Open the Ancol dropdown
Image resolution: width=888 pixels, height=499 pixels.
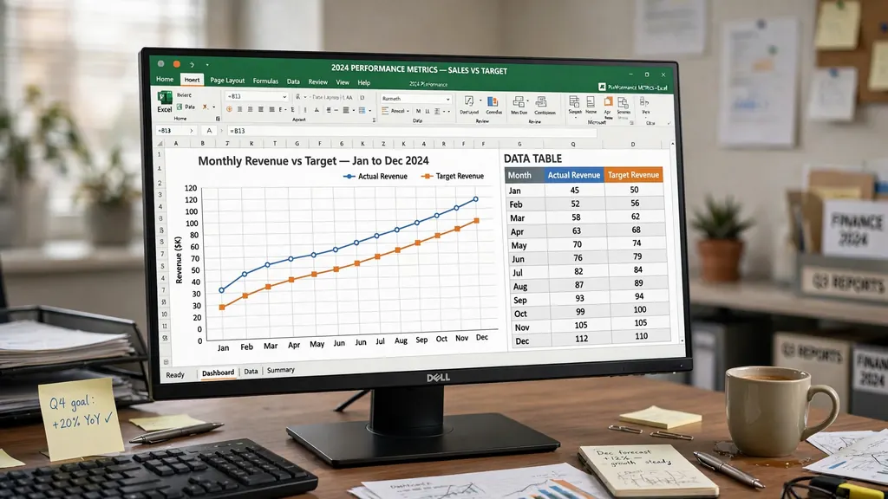(x=408, y=111)
